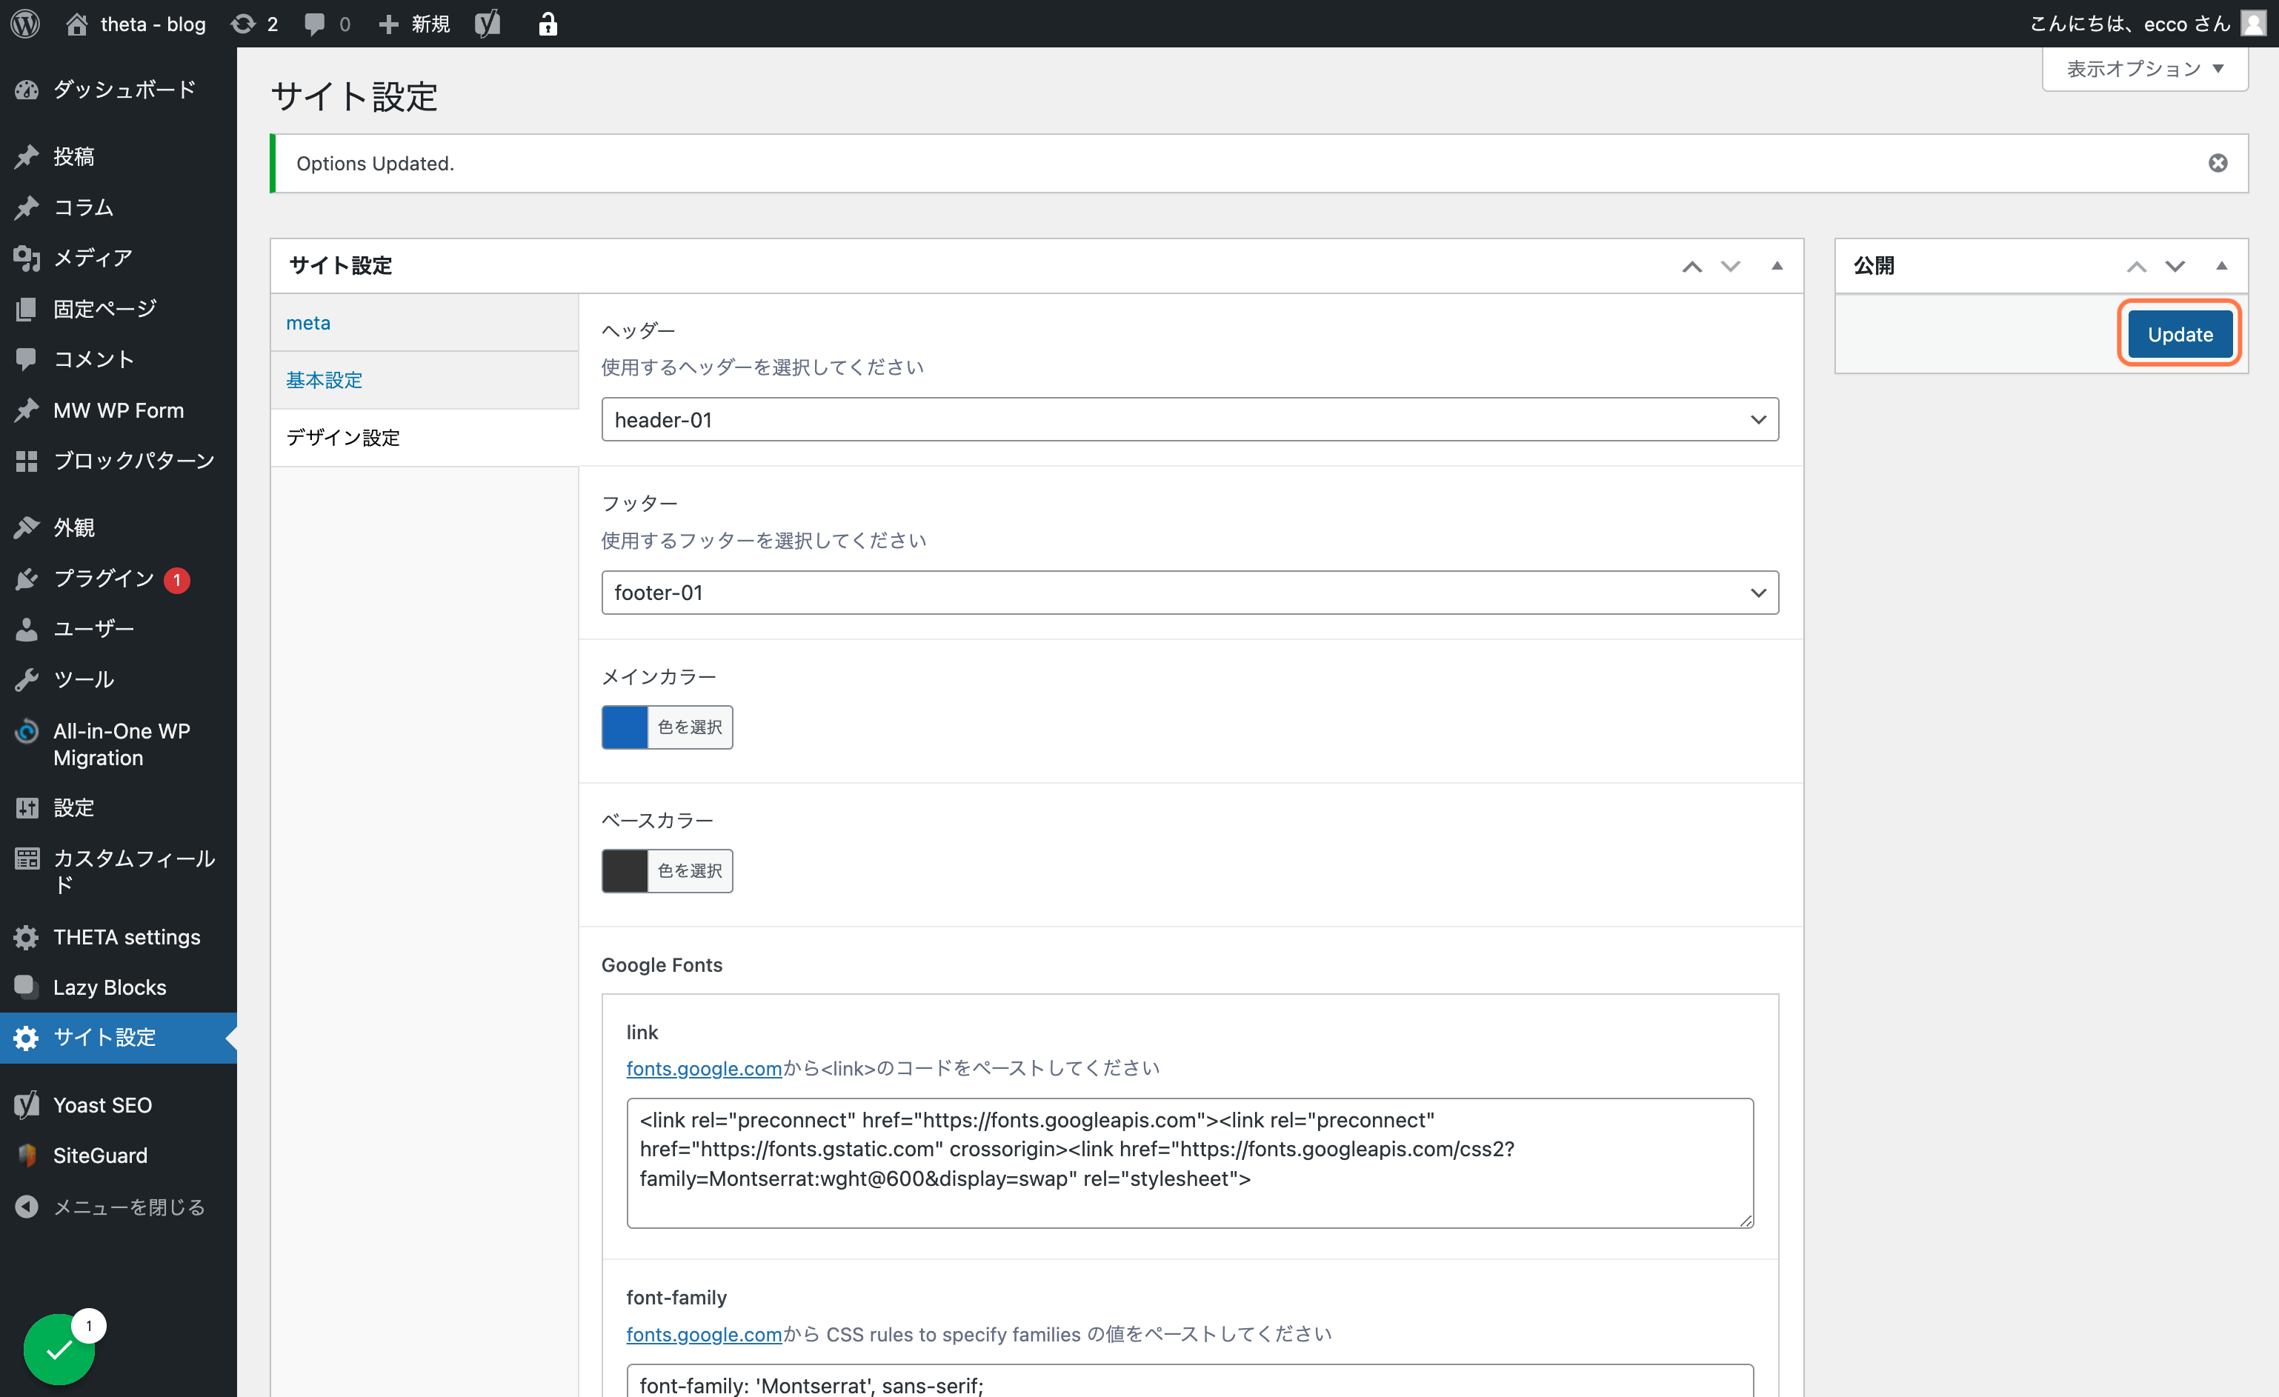Click the Yoast icon in admin bar
Screen dimensions: 2279x1397
pos(488,23)
